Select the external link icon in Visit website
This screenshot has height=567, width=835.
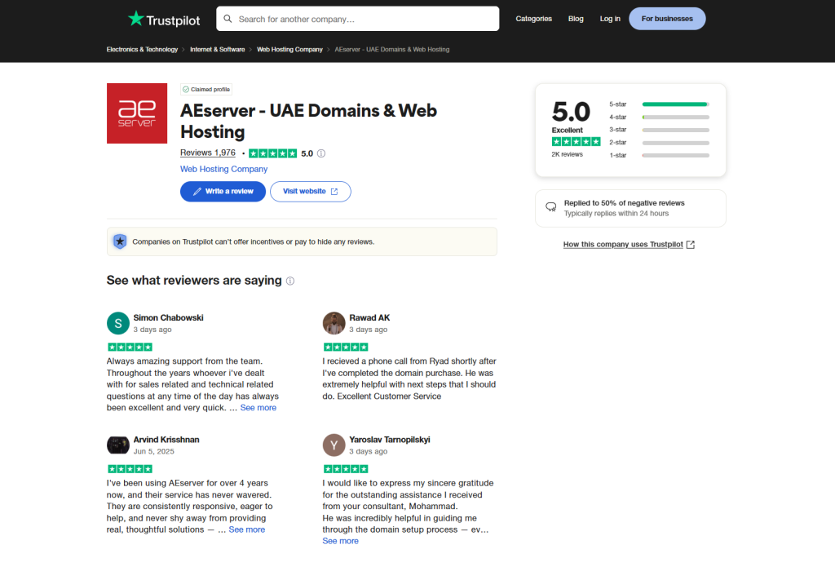pyautogui.click(x=334, y=191)
